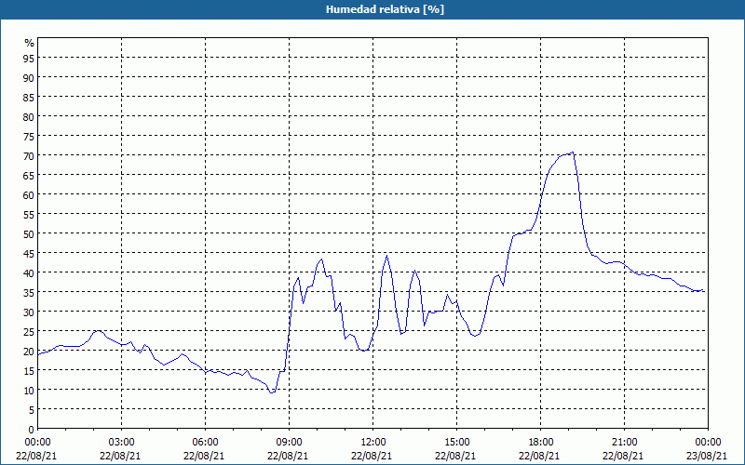Select the "06:00" time label

pos(205,443)
